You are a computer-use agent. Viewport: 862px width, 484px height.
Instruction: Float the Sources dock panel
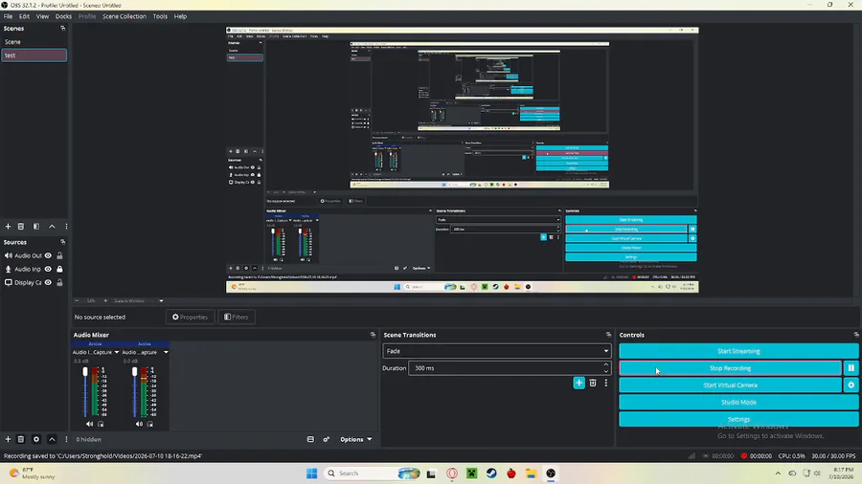coord(62,242)
